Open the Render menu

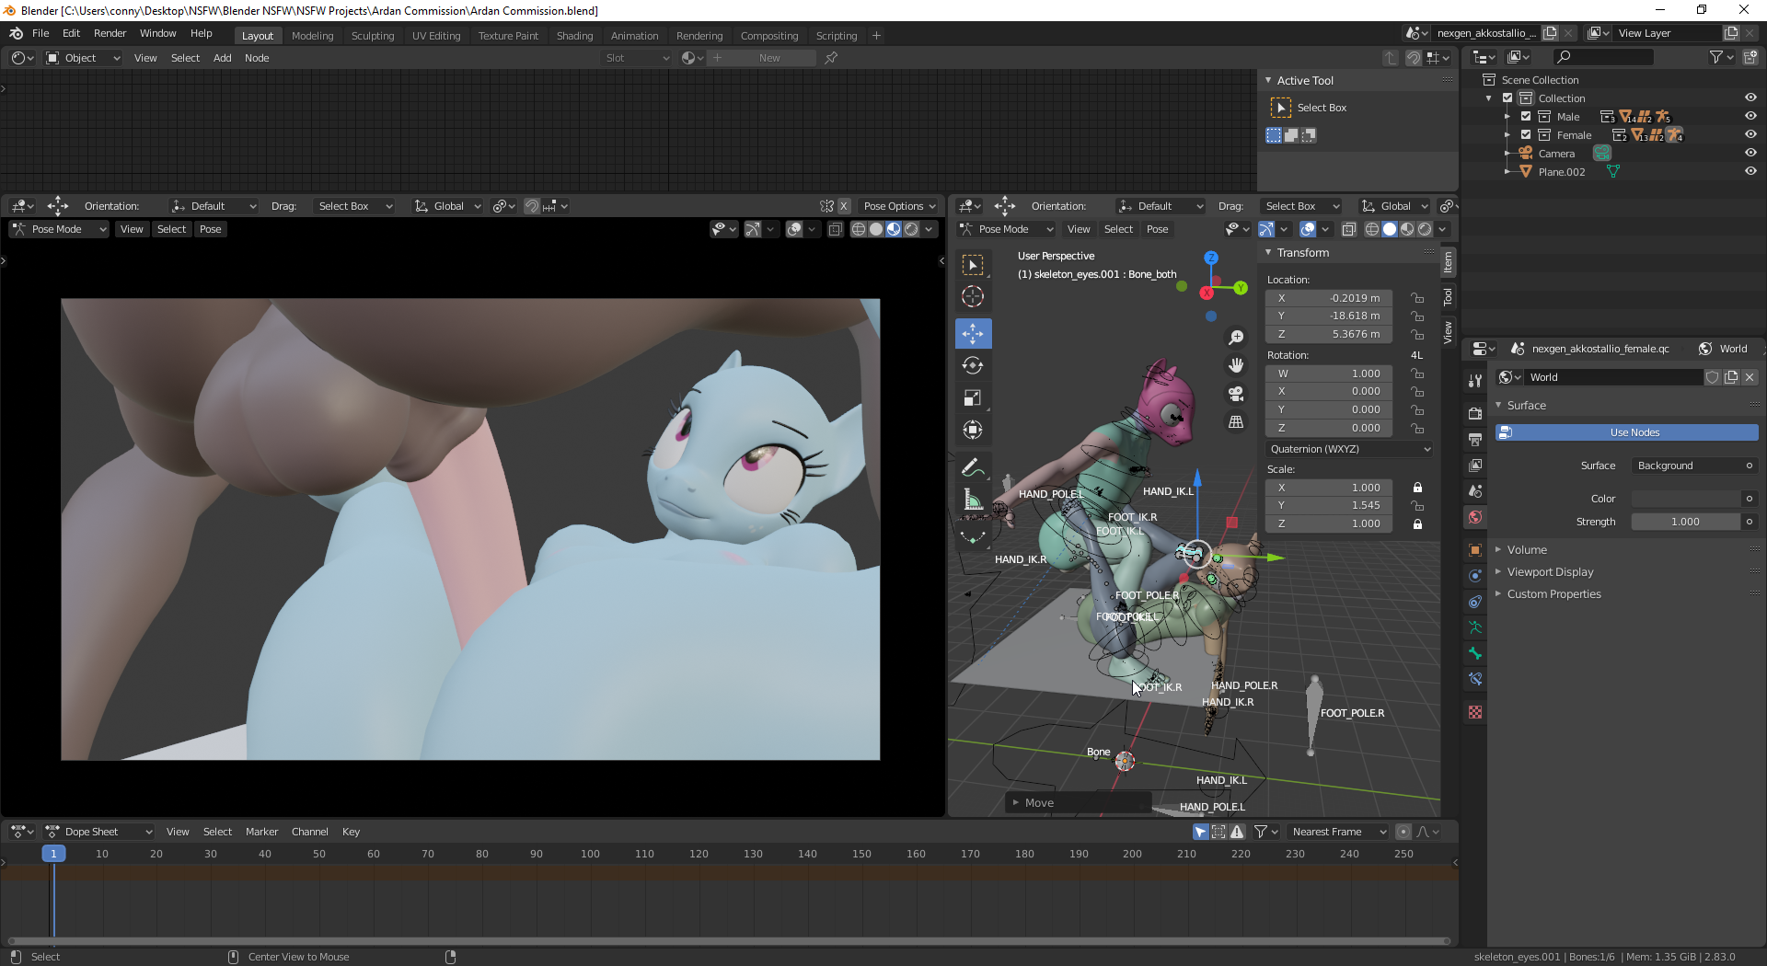pos(110,33)
